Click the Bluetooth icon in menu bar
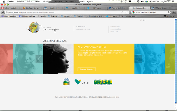Image resolution: width=177 pixels, height=111 pixels. [134, 1]
